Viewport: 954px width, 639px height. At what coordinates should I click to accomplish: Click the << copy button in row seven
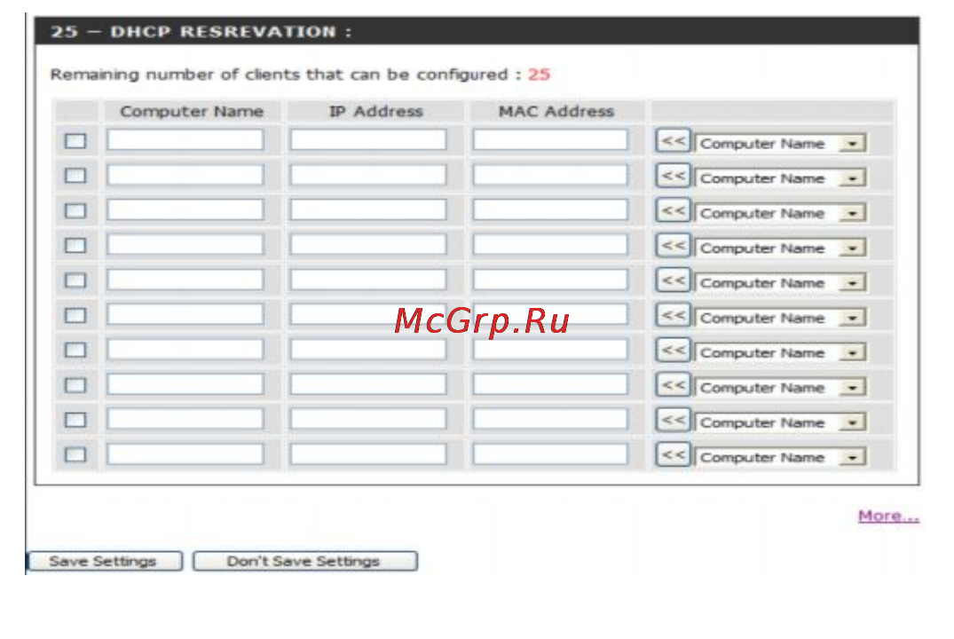pyautogui.click(x=674, y=350)
